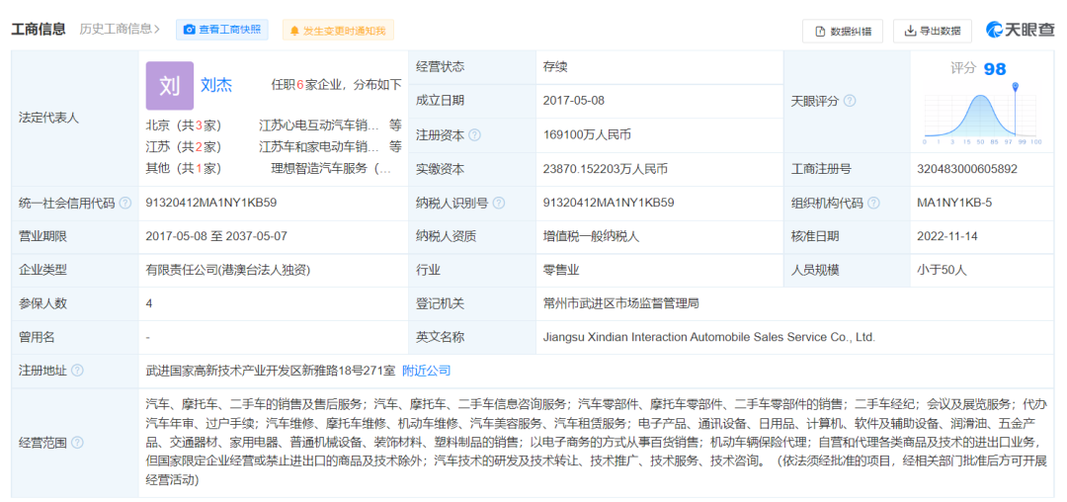Click staff size 小于50人
Viewport: 1067px width, 502px height.
(x=942, y=270)
